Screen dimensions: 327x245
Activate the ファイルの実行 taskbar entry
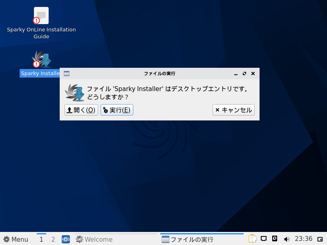[202, 239]
